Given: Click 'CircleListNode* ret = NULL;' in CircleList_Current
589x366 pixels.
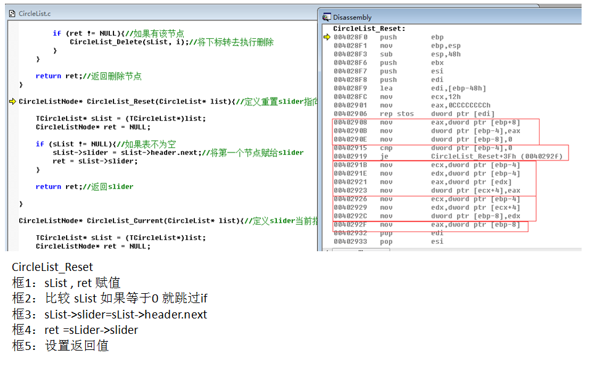Looking at the screenshot, I should tap(93, 246).
